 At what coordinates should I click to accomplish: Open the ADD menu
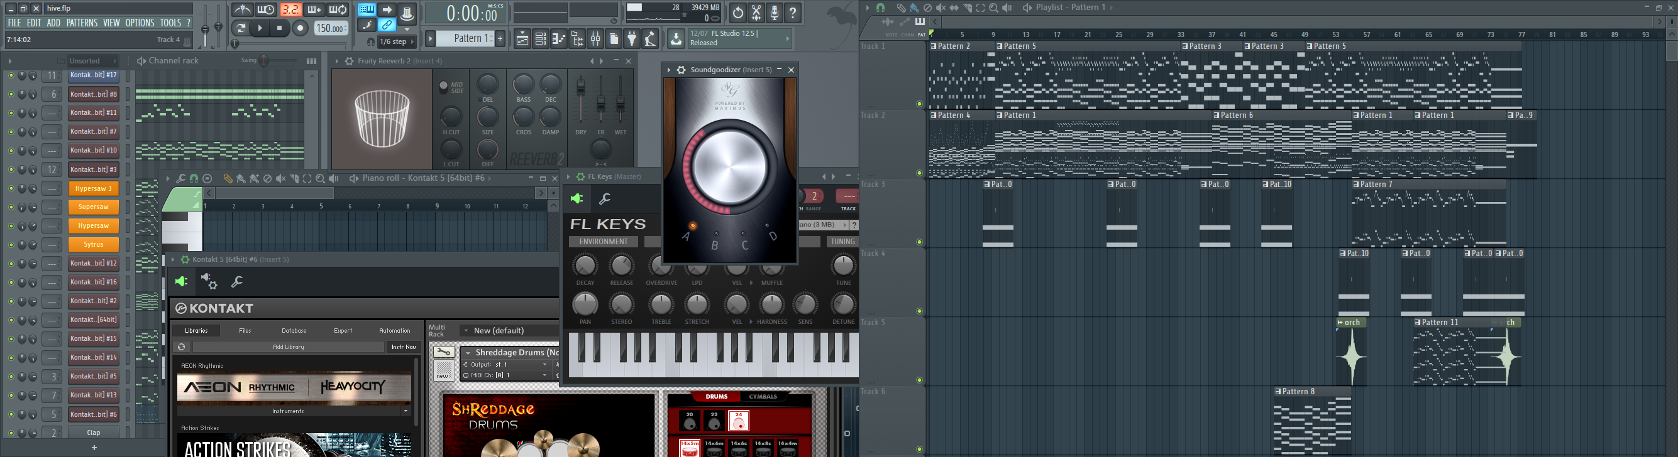click(53, 23)
